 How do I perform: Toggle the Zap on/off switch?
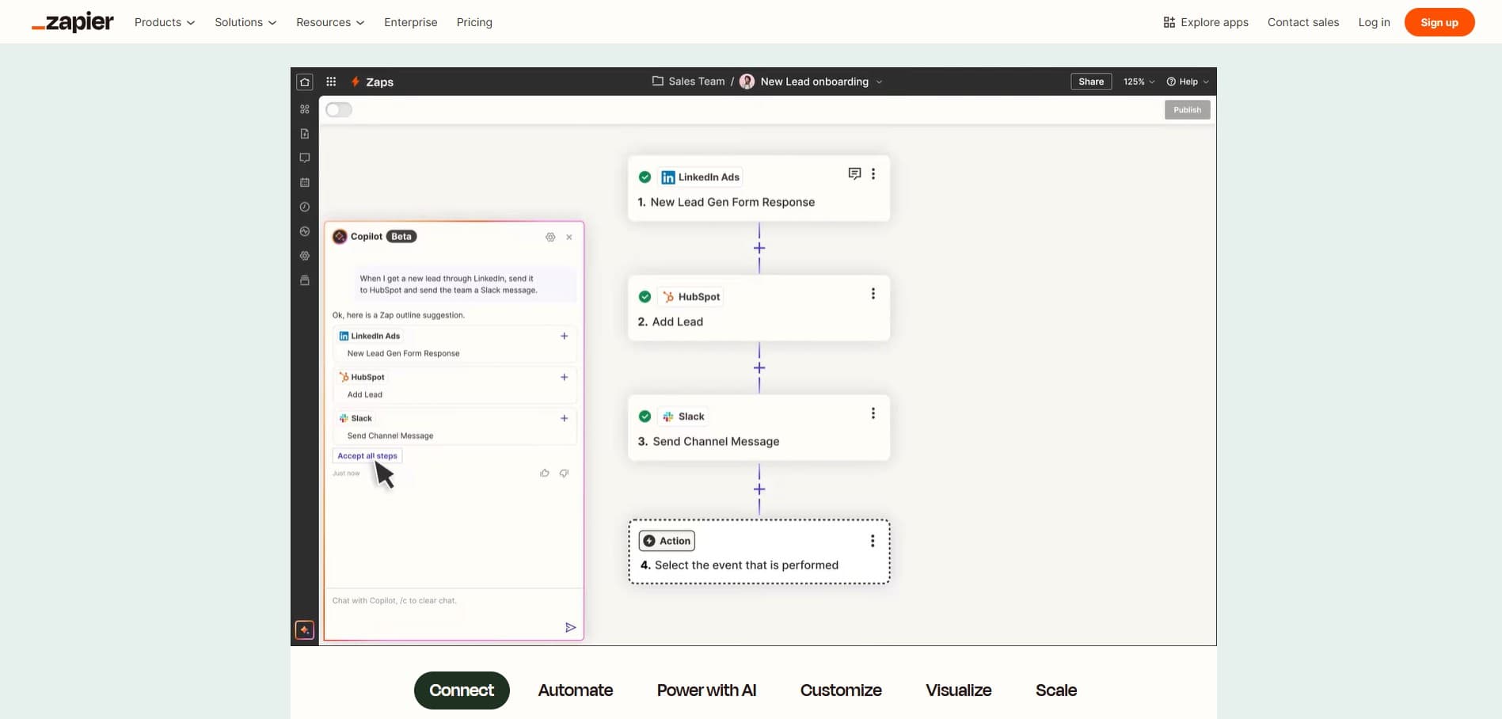(x=339, y=109)
